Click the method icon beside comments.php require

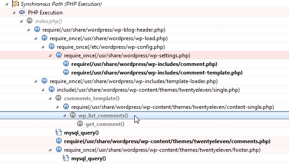(59, 141)
